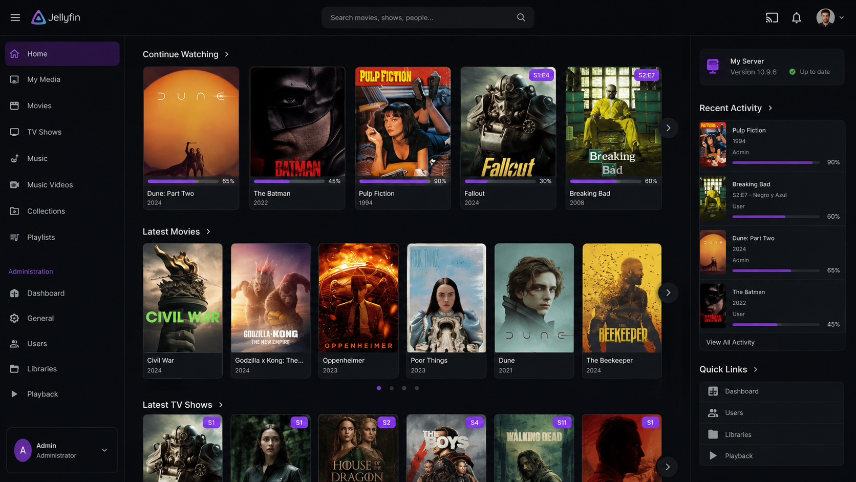This screenshot has width=856, height=482.
Task: Click the Collections sidebar icon
Action: pos(14,211)
